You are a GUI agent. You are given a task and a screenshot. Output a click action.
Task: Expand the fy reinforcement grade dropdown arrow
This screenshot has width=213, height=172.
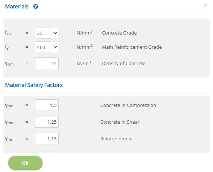point(55,47)
